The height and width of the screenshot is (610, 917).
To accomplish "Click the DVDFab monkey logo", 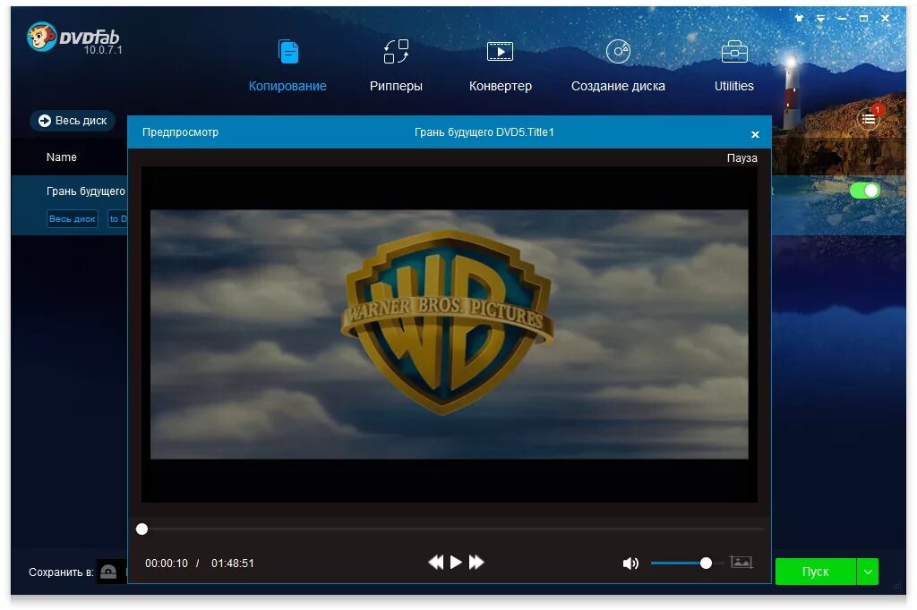I will pyautogui.click(x=42, y=37).
